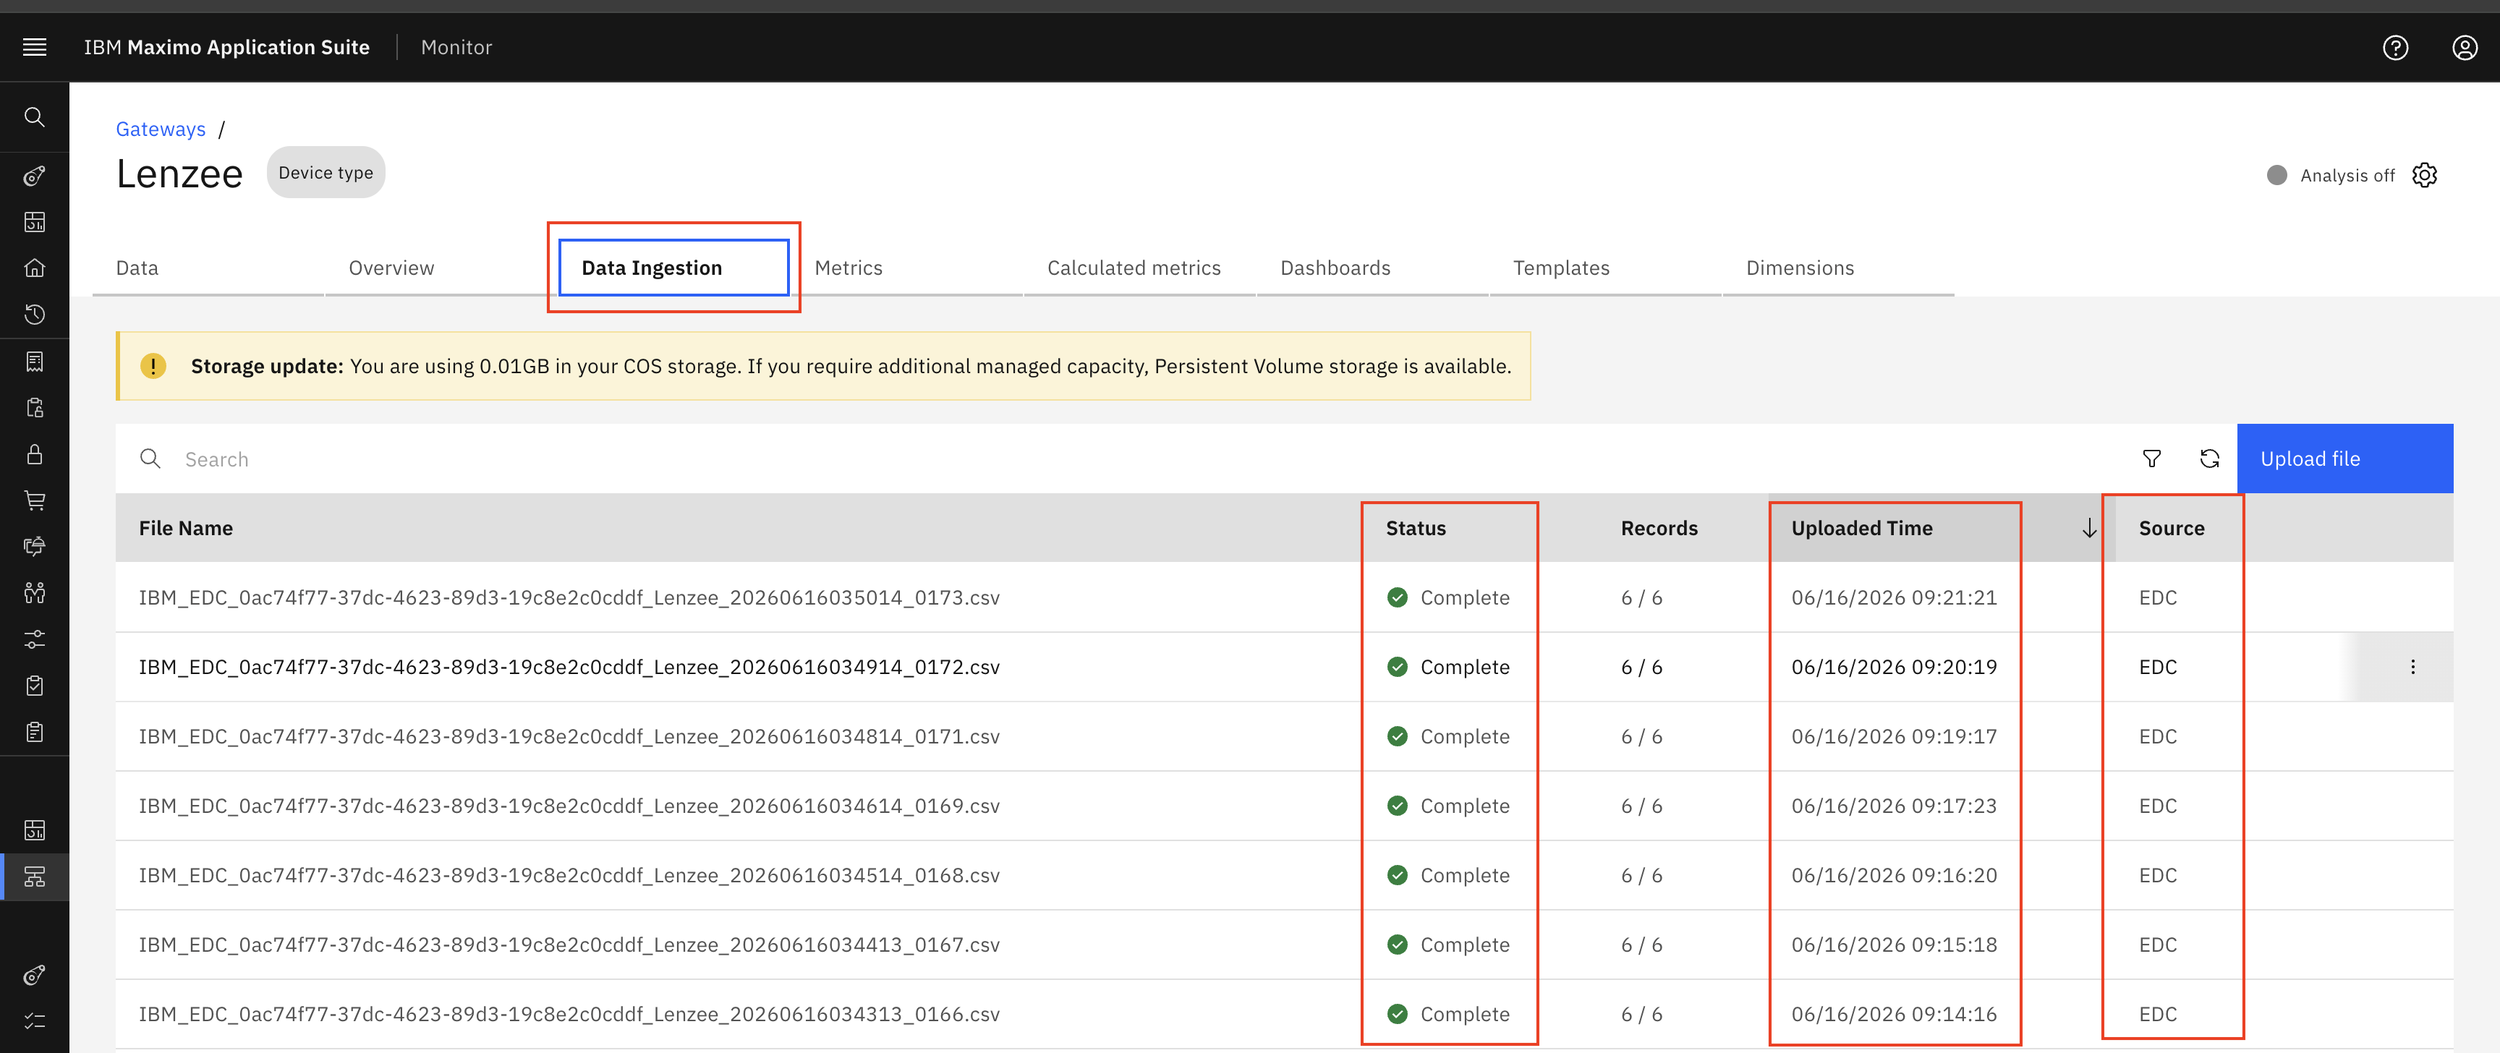Select file name ending 034313_0166.csv
2500x1053 pixels.
[569, 1013]
